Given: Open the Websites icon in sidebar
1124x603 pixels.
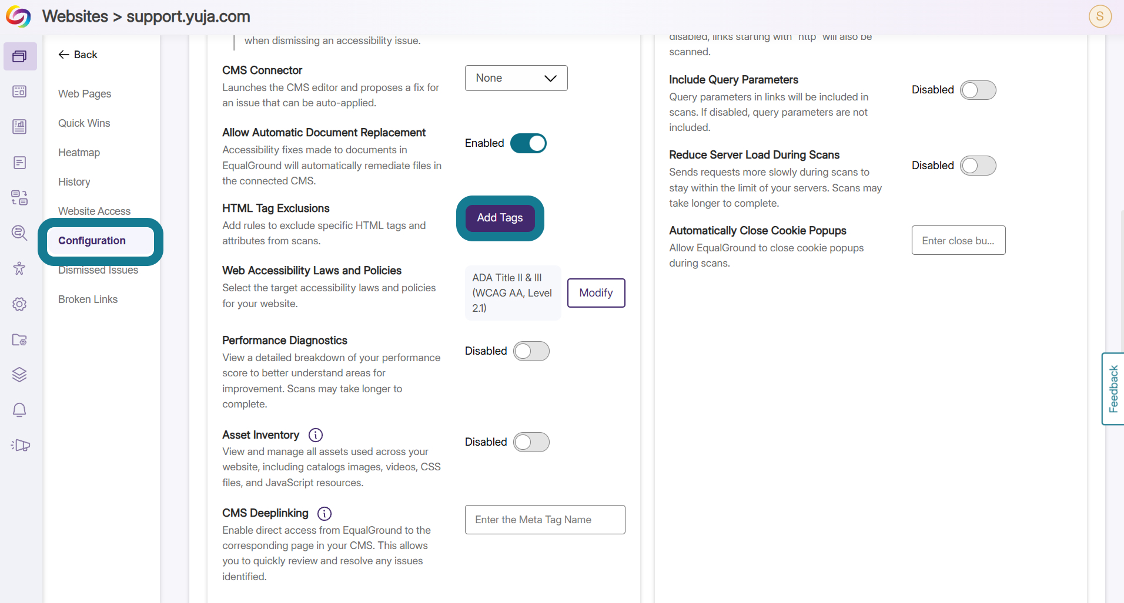Looking at the screenshot, I should (20, 56).
